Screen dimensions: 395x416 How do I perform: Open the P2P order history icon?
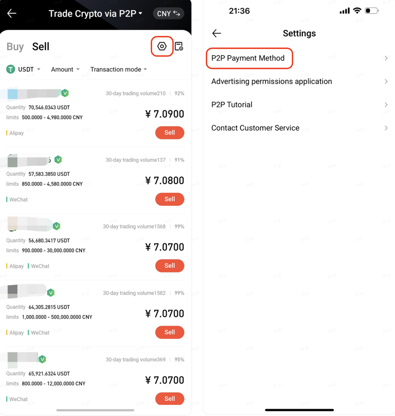[179, 46]
